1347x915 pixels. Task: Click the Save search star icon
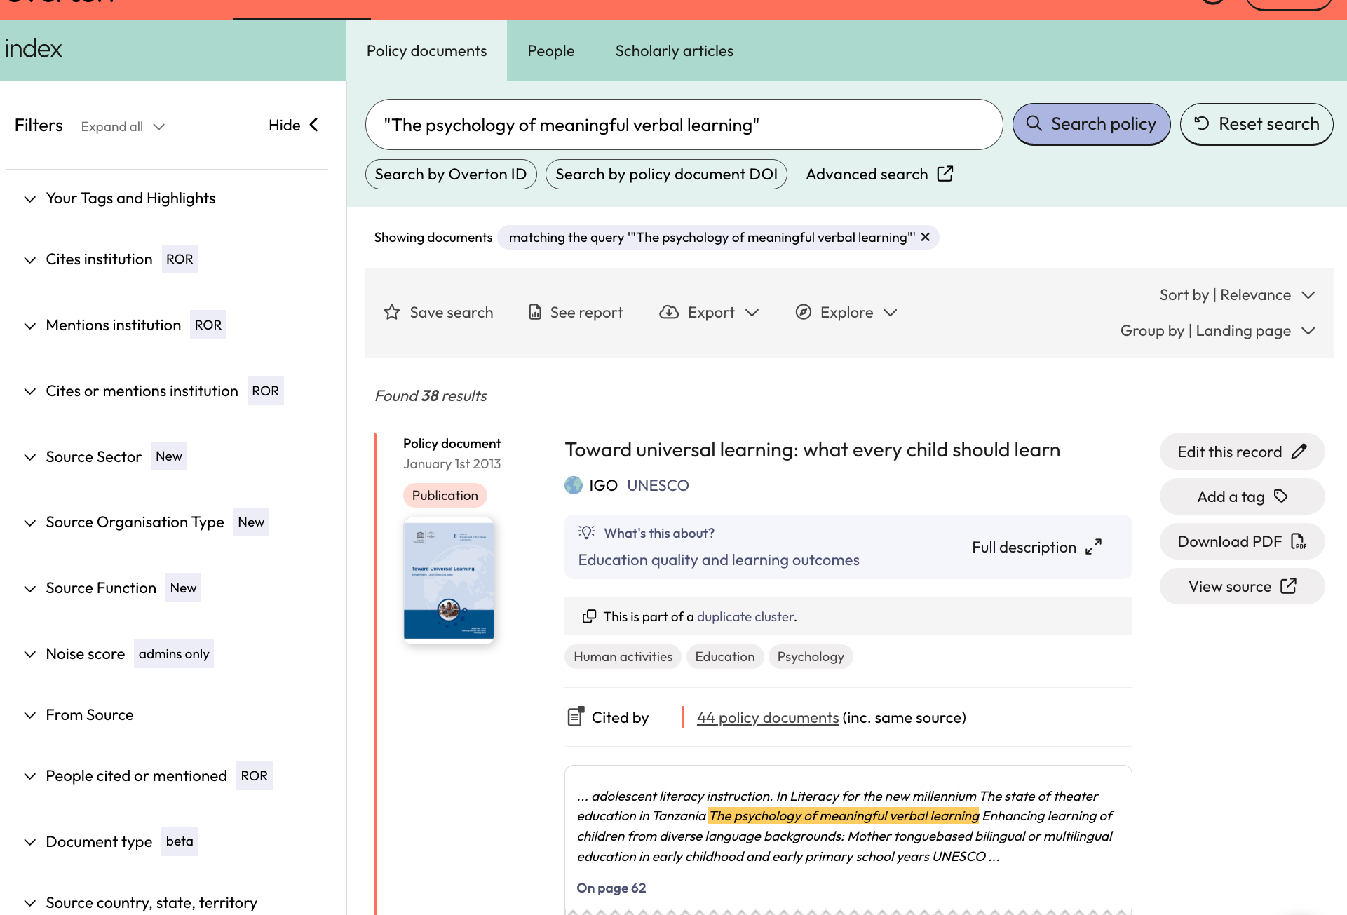(x=391, y=312)
